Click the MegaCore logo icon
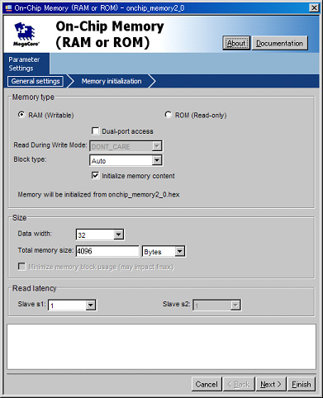This screenshot has width=323, height=398. (x=26, y=35)
